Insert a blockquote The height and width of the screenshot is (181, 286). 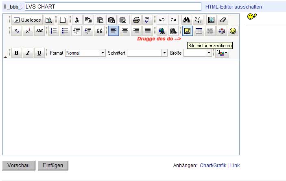(99, 31)
